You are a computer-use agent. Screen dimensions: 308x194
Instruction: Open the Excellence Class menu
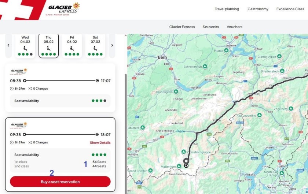tap(290, 9)
